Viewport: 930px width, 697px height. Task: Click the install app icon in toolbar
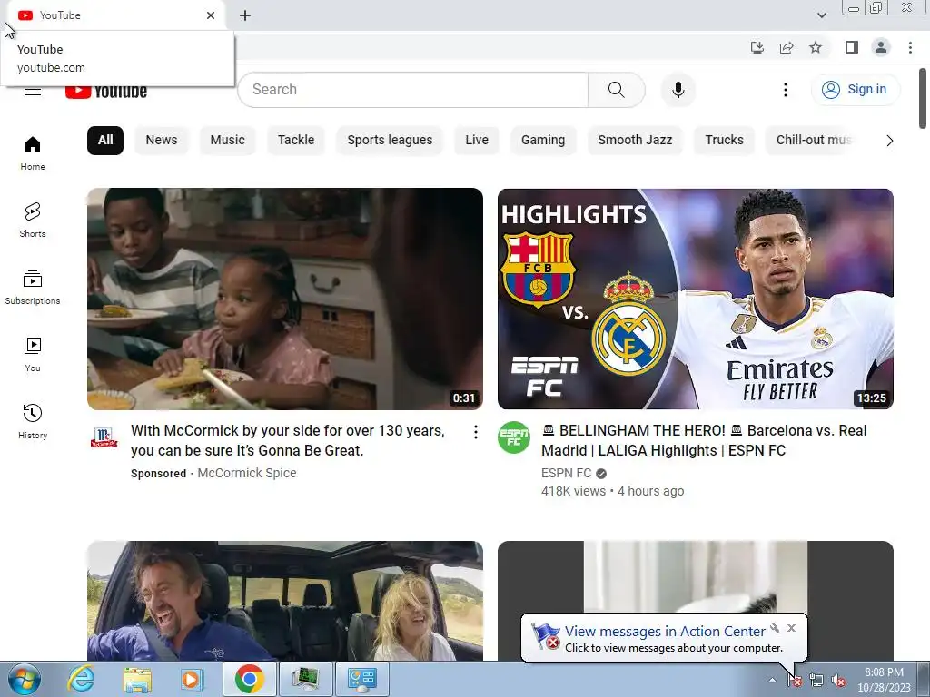[757, 47]
